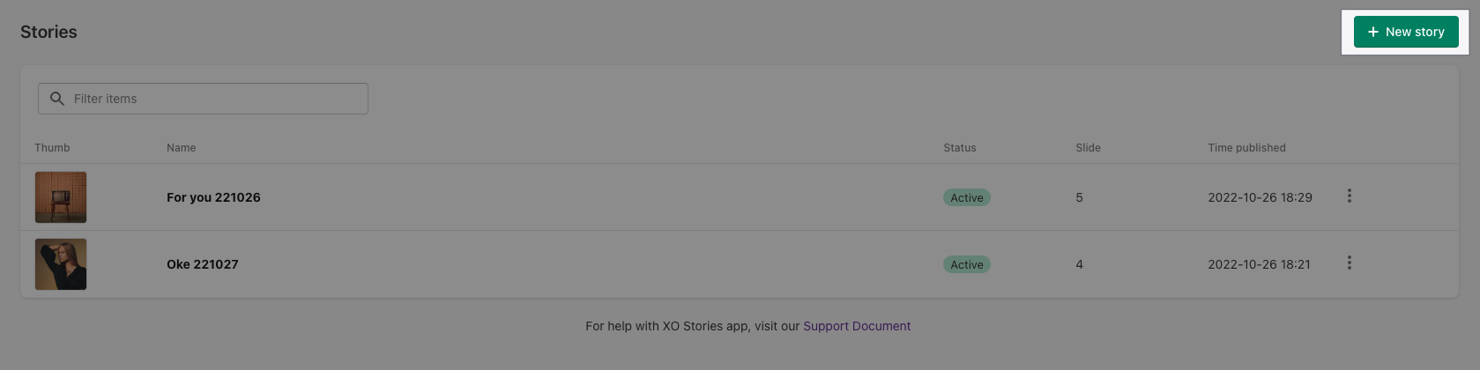Screen dimensions: 1480x370
Task: Click the Active badge on For you 221026
Action: click(x=966, y=197)
